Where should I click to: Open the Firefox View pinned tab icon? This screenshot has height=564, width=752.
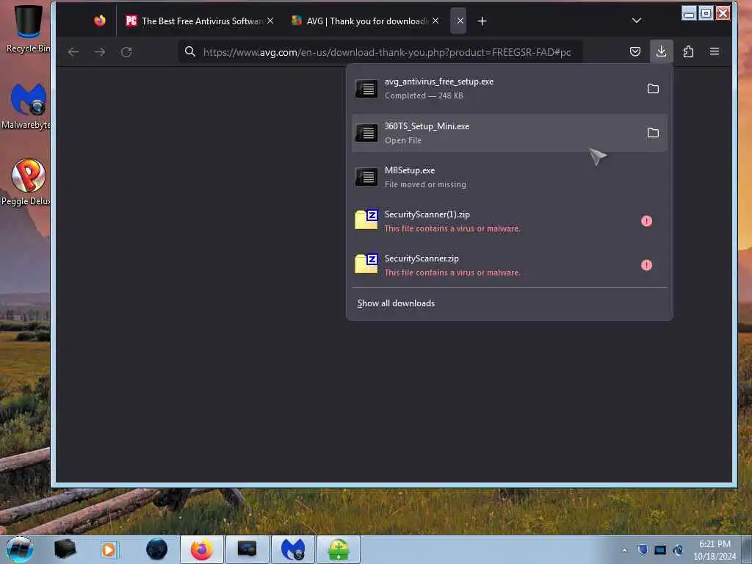click(x=100, y=21)
